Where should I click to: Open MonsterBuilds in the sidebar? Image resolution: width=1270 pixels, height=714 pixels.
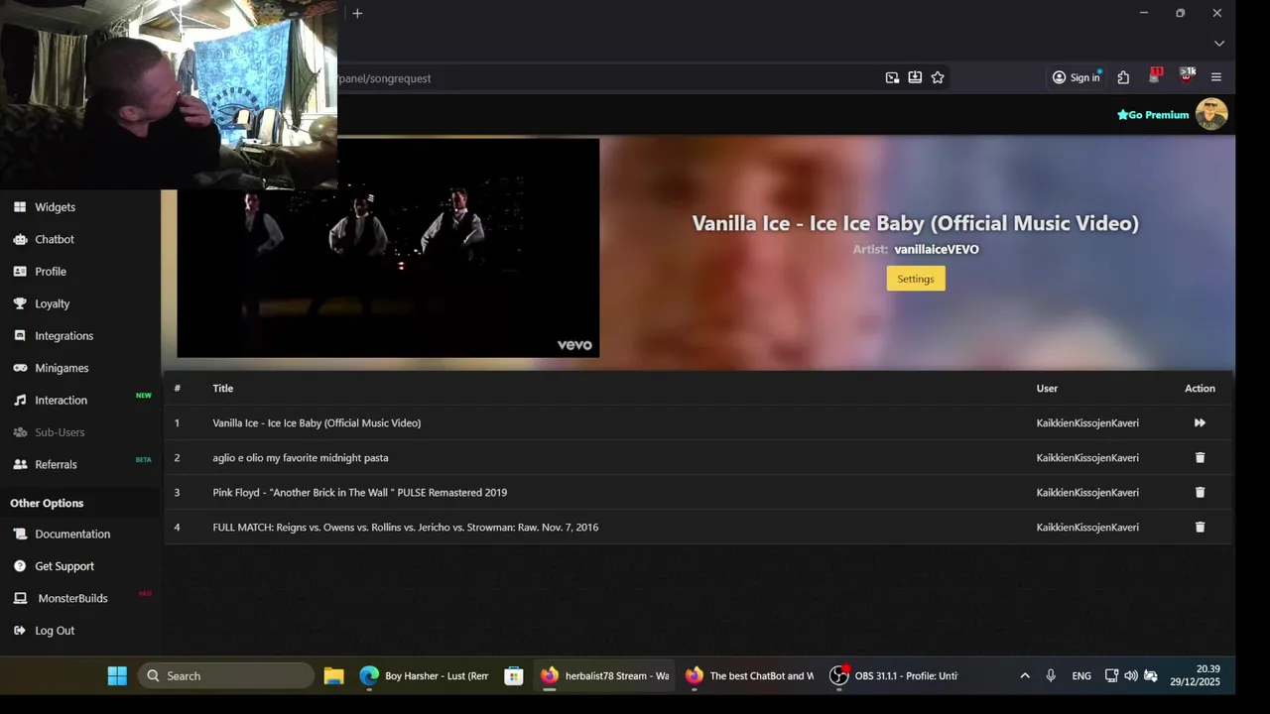coord(72,598)
